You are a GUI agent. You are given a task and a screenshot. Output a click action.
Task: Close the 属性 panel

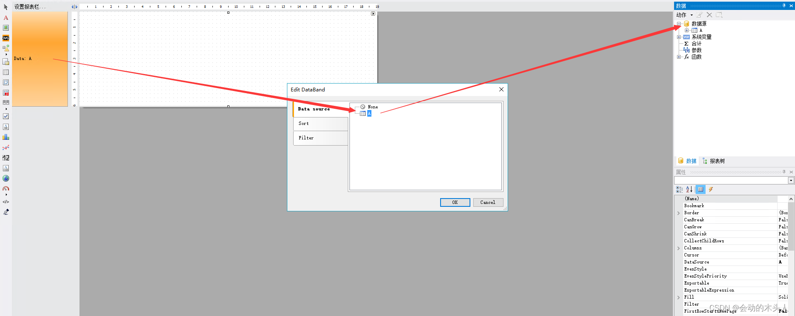(x=791, y=172)
